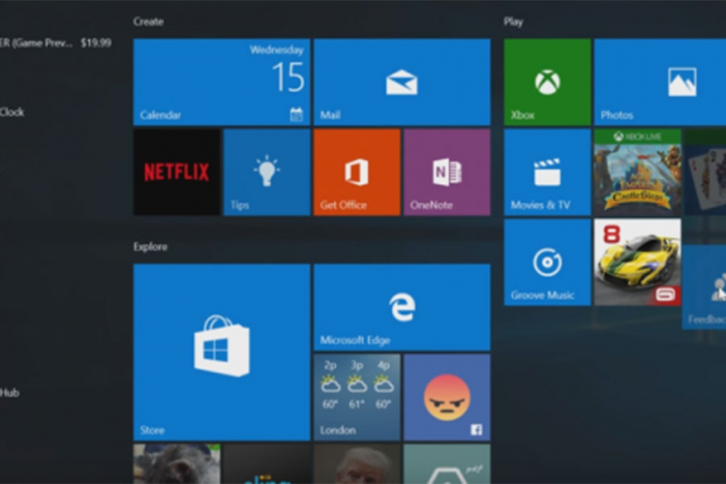726x484 pixels.
Task: Open the Facebook tile with angry emoji
Action: pos(447,398)
